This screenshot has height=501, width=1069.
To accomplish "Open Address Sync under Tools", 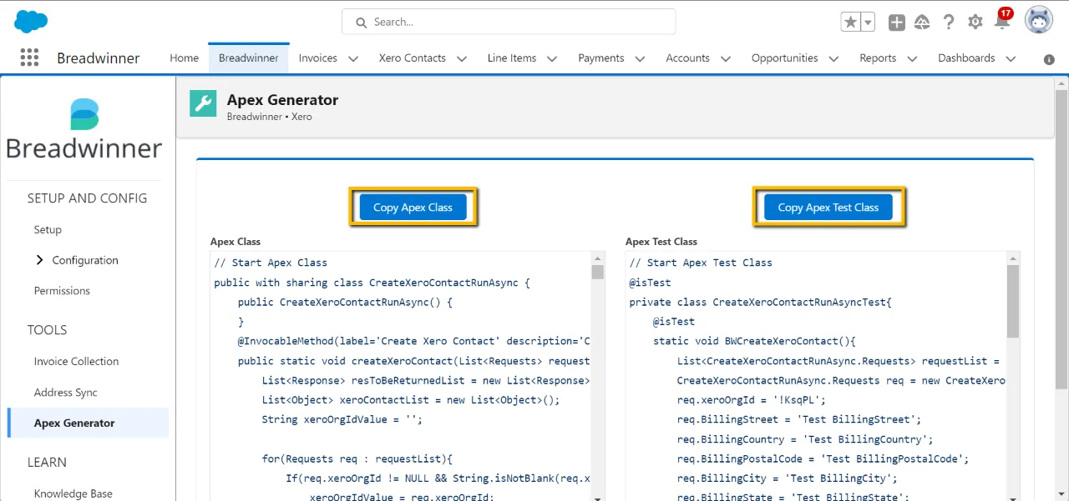I will click(x=66, y=393).
